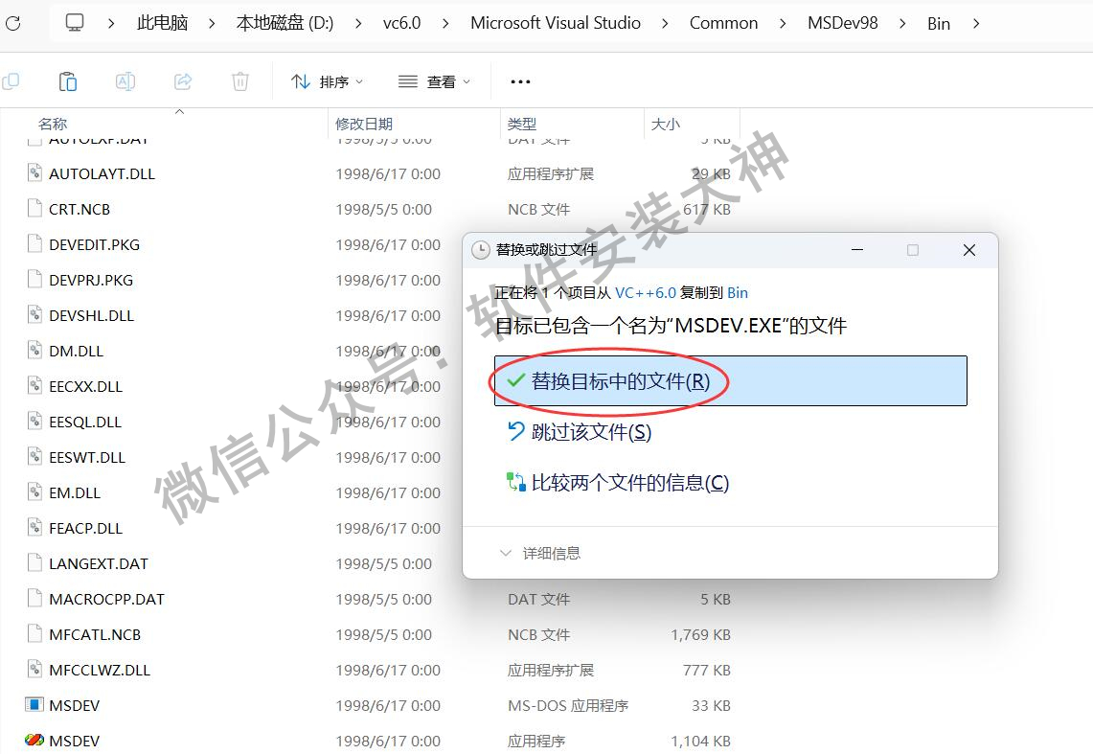Click chevron after Bin in breadcrumb
Screen dimensions: 1093x754
(976, 24)
